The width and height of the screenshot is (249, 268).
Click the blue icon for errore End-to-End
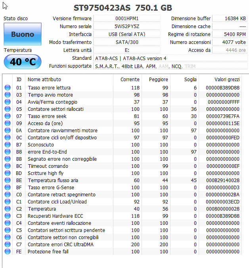point(8,152)
